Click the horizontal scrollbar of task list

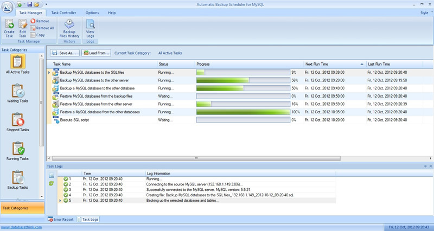tap(196, 158)
